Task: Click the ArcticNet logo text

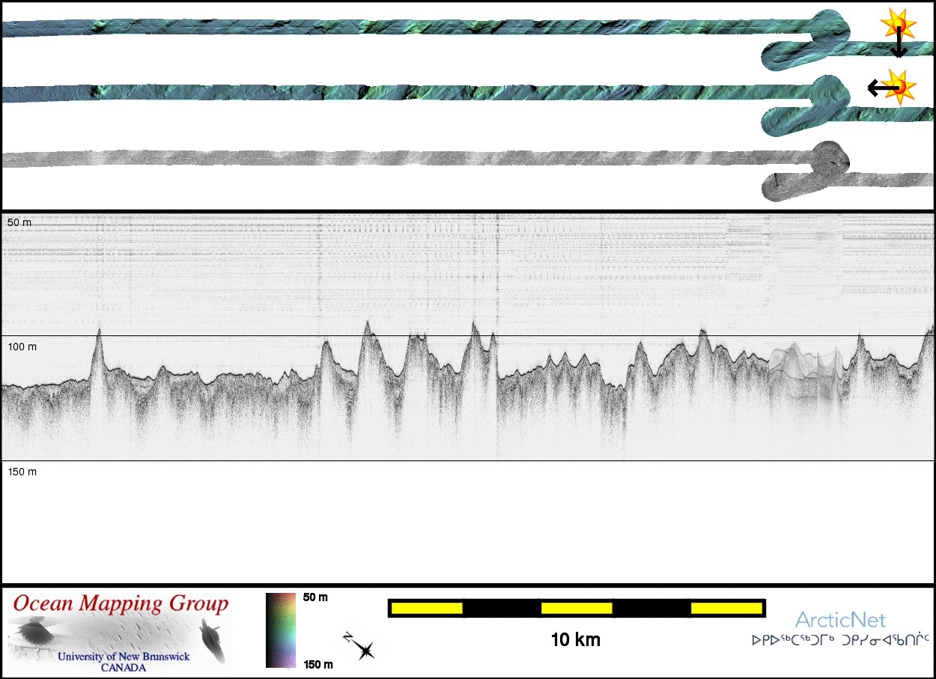Action: tap(839, 620)
